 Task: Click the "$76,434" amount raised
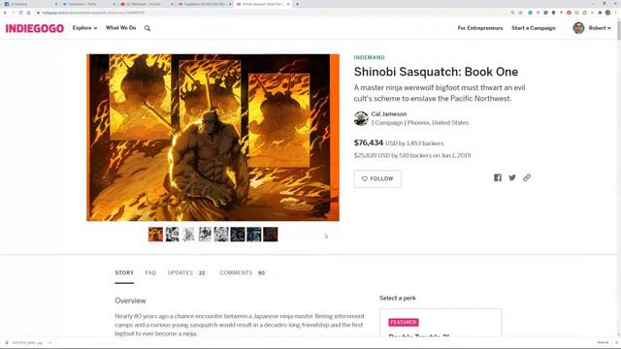coord(369,143)
